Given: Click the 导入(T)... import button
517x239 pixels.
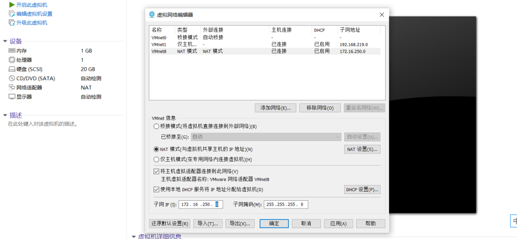Looking at the screenshot, I should (208, 224).
